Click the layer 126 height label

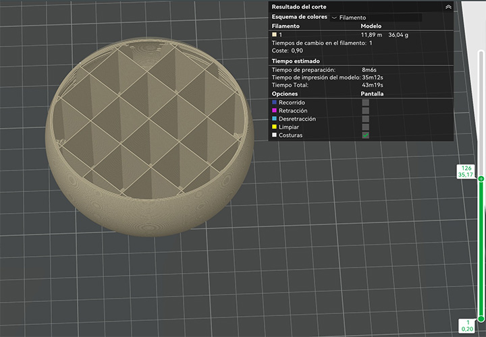coord(466,171)
